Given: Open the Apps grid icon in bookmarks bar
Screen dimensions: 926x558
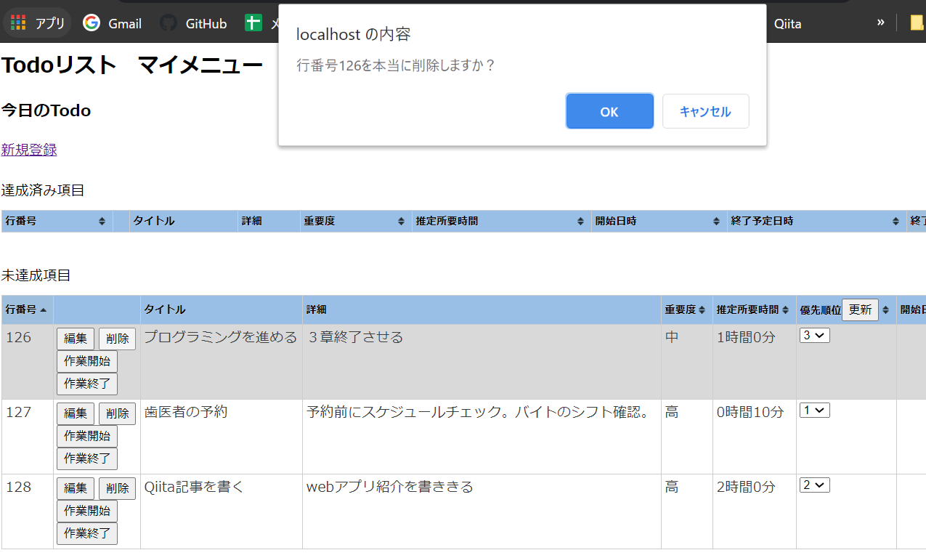Looking at the screenshot, I should 18,23.
